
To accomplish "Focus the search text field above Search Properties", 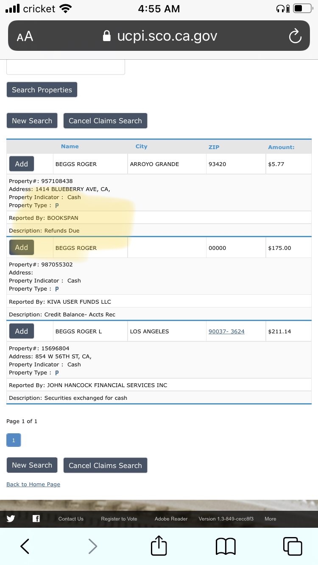I will click(66, 67).
